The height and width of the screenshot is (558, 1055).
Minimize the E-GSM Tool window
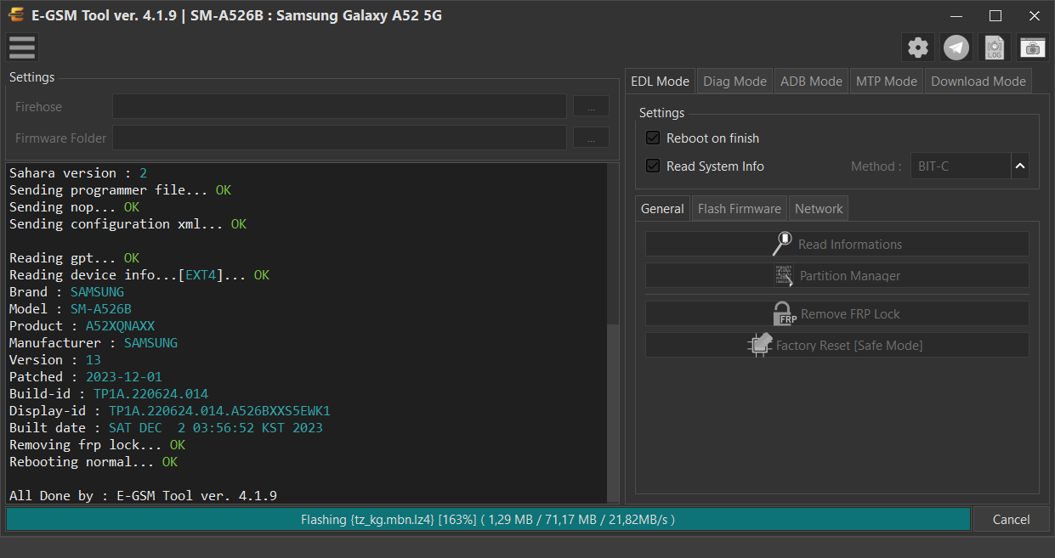point(956,15)
